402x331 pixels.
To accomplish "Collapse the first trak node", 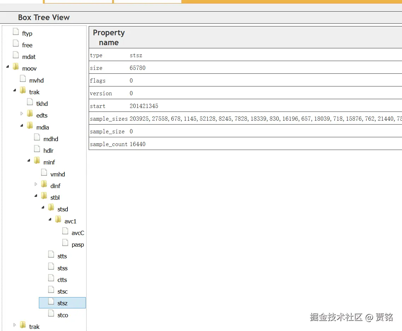I will tap(14, 90).
